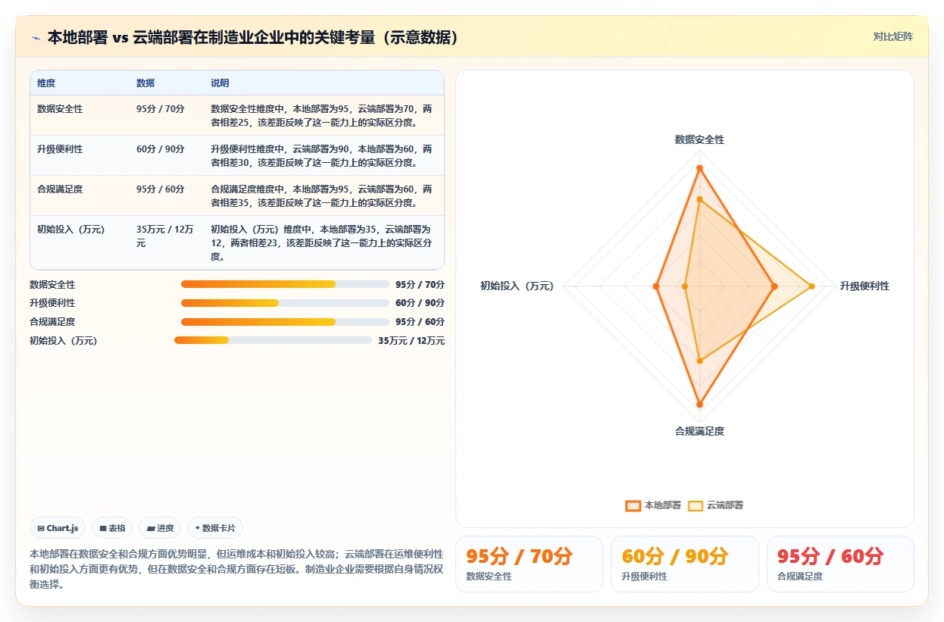Select the Chart.js tag chip
Viewport: 944px width, 622px height.
[58, 528]
